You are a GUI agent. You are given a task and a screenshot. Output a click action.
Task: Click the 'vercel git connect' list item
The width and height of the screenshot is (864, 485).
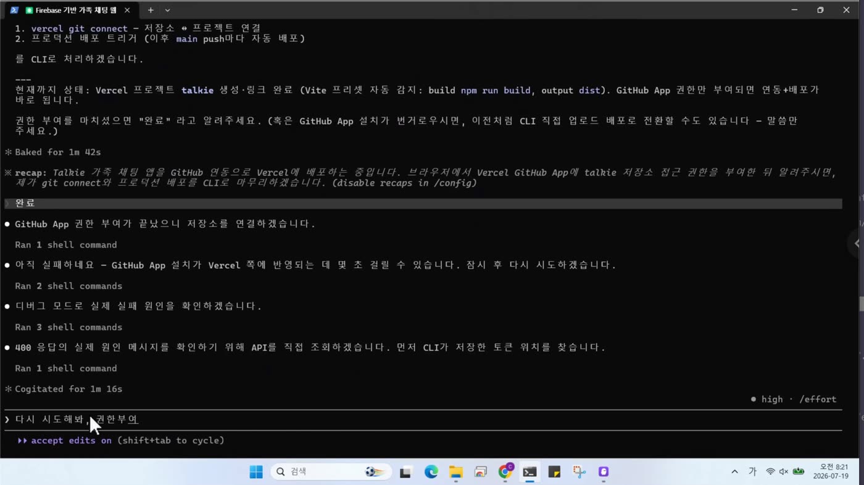[138, 28]
